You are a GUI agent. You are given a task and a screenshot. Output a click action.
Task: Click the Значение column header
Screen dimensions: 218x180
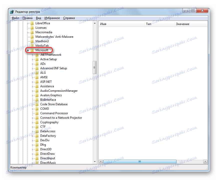(x=191, y=24)
